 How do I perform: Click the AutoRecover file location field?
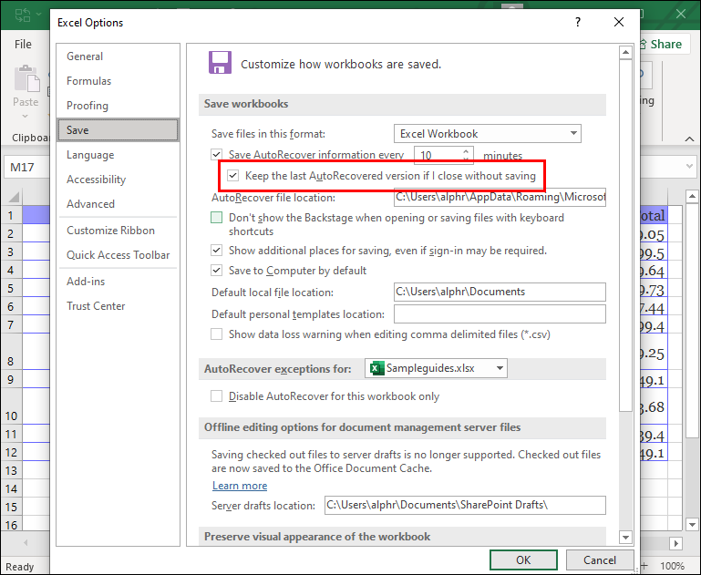pyautogui.click(x=500, y=197)
